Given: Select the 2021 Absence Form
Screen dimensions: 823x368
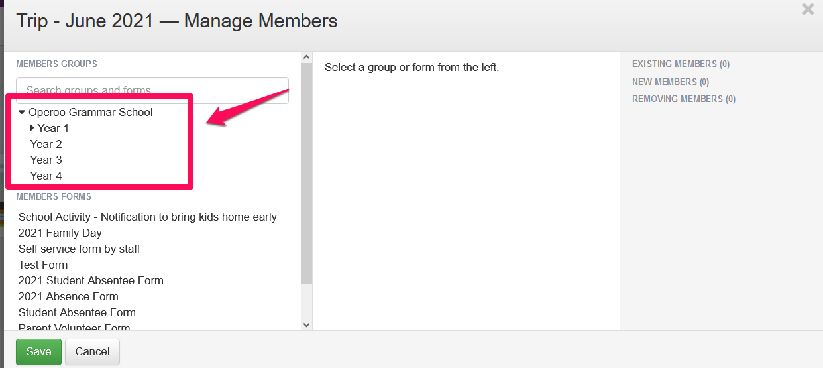Looking at the screenshot, I should point(68,296).
